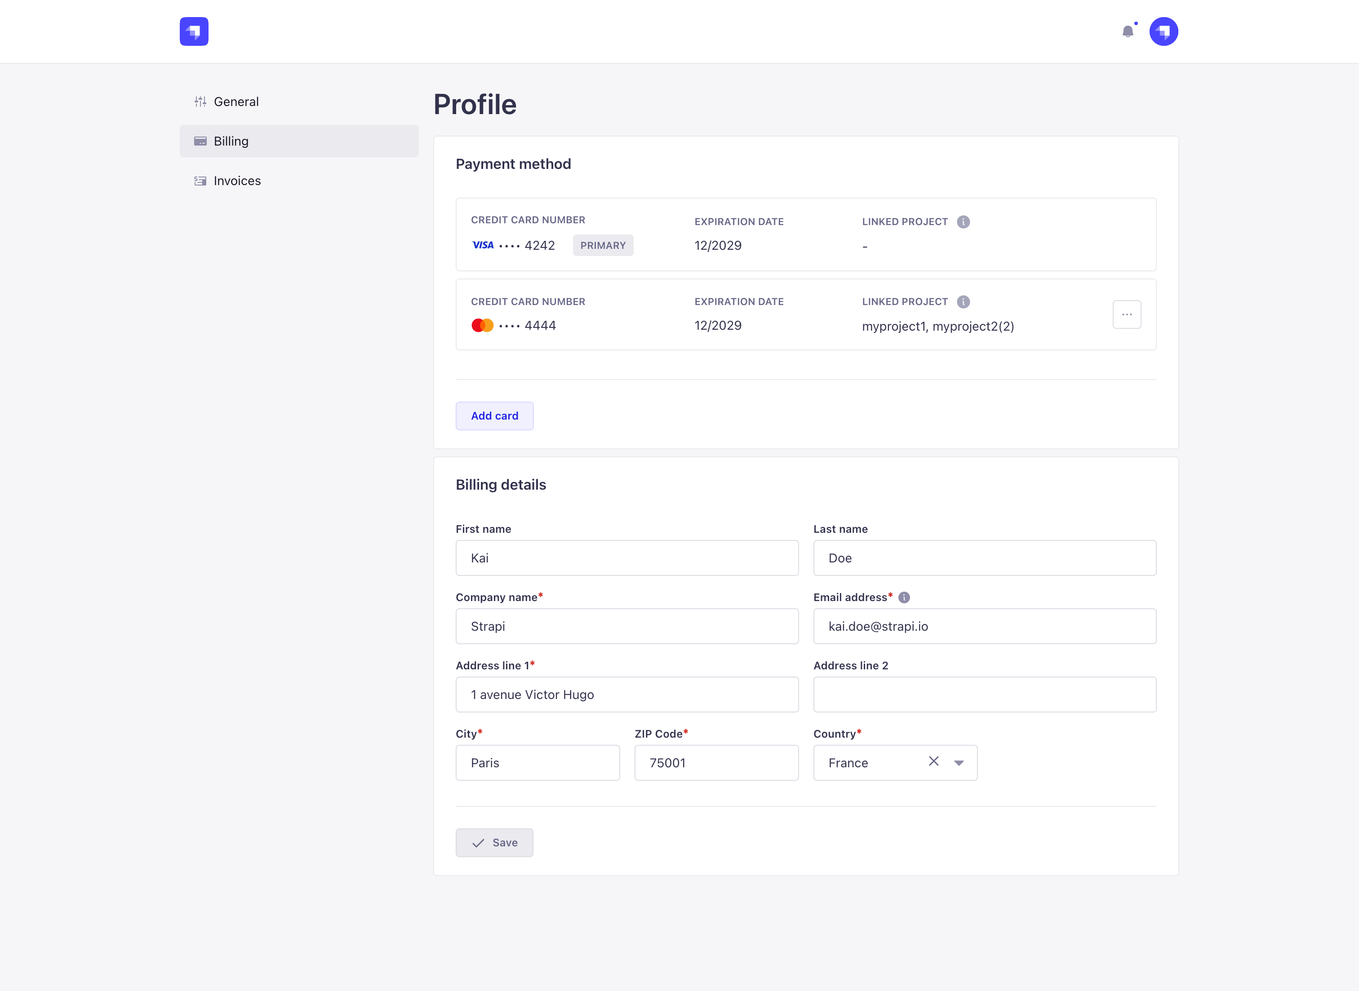Click the Invoices list icon
The width and height of the screenshot is (1359, 991).
coord(200,181)
